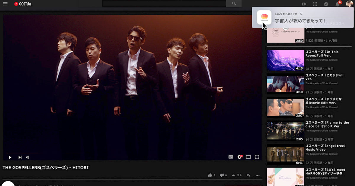Open the notifications bell with 9+ badge
The width and height of the screenshot is (355, 186).
coord(338,4)
